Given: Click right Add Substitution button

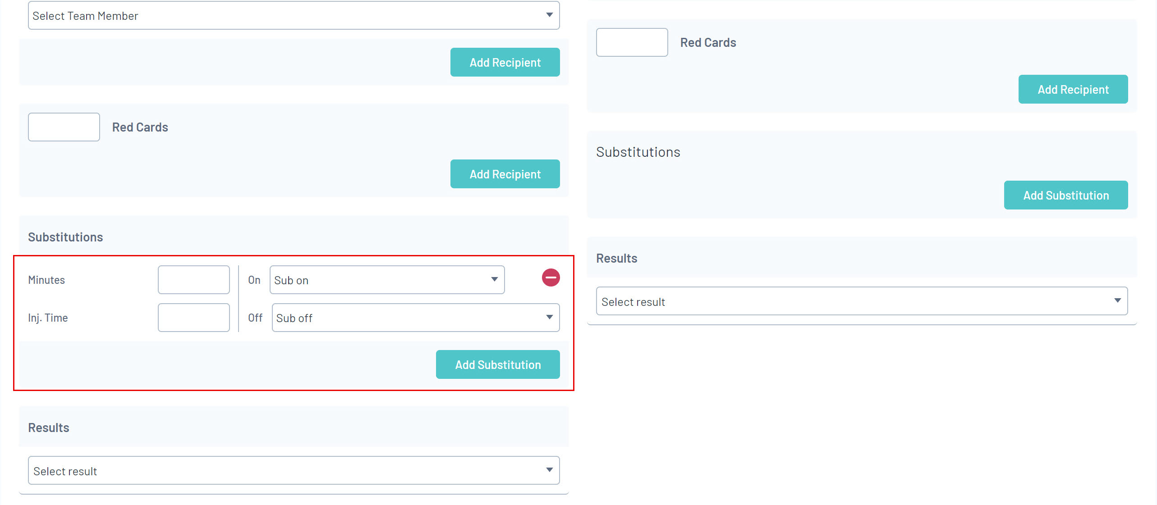Looking at the screenshot, I should 1065,195.
